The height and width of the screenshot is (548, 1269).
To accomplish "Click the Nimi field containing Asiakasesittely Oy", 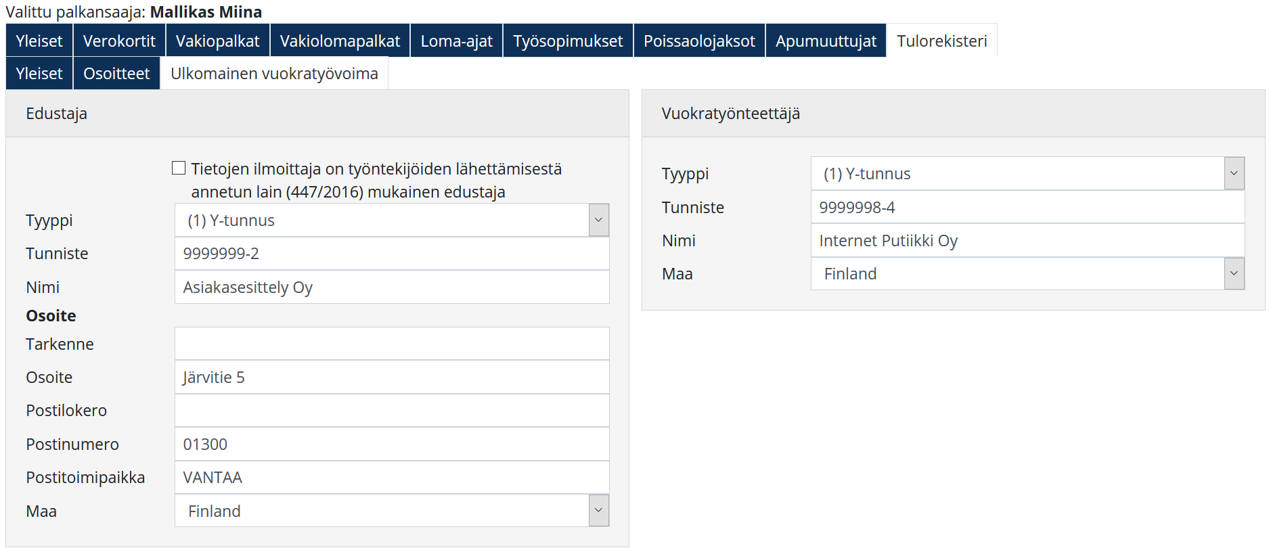I will tap(391, 288).
